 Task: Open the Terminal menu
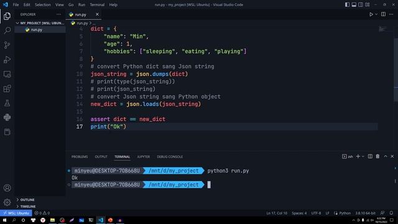pyautogui.click(x=97, y=4)
